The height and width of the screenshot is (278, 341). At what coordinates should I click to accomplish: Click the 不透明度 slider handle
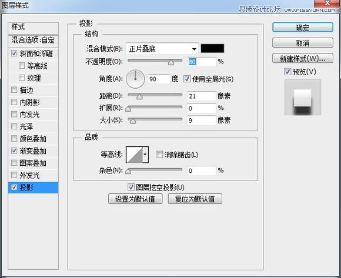(x=171, y=63)
